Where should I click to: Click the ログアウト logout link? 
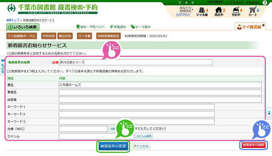[183, 15]
